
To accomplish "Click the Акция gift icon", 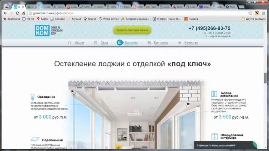I will point(69,42).
